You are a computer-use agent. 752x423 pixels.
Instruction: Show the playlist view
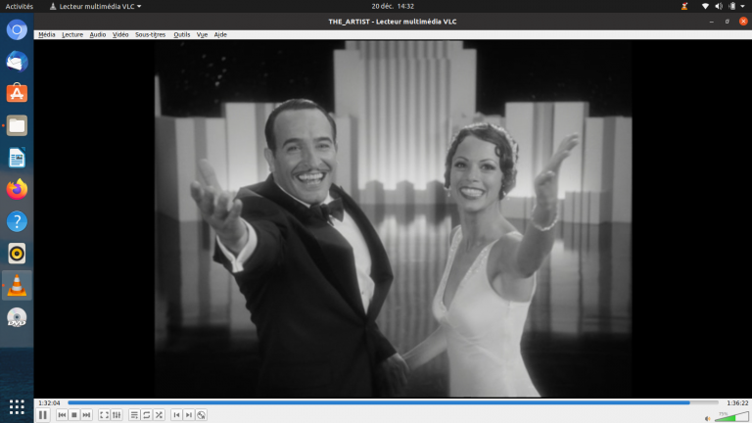coord(134,415)
